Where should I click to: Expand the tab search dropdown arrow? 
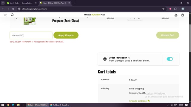pyautogui.click(x=3, y=3)
